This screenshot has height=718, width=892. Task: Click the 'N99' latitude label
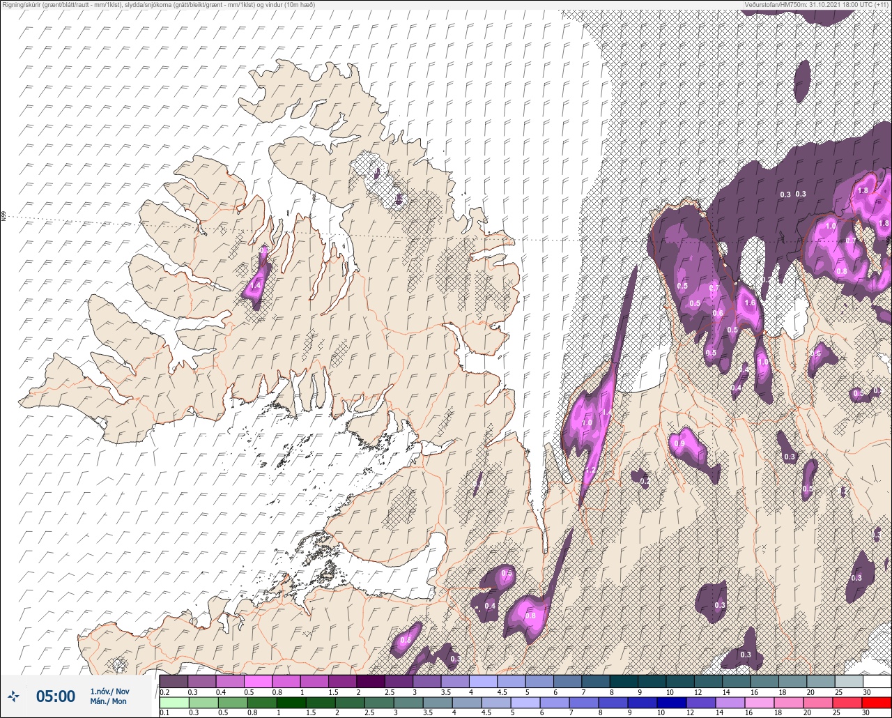click(3, 217)
